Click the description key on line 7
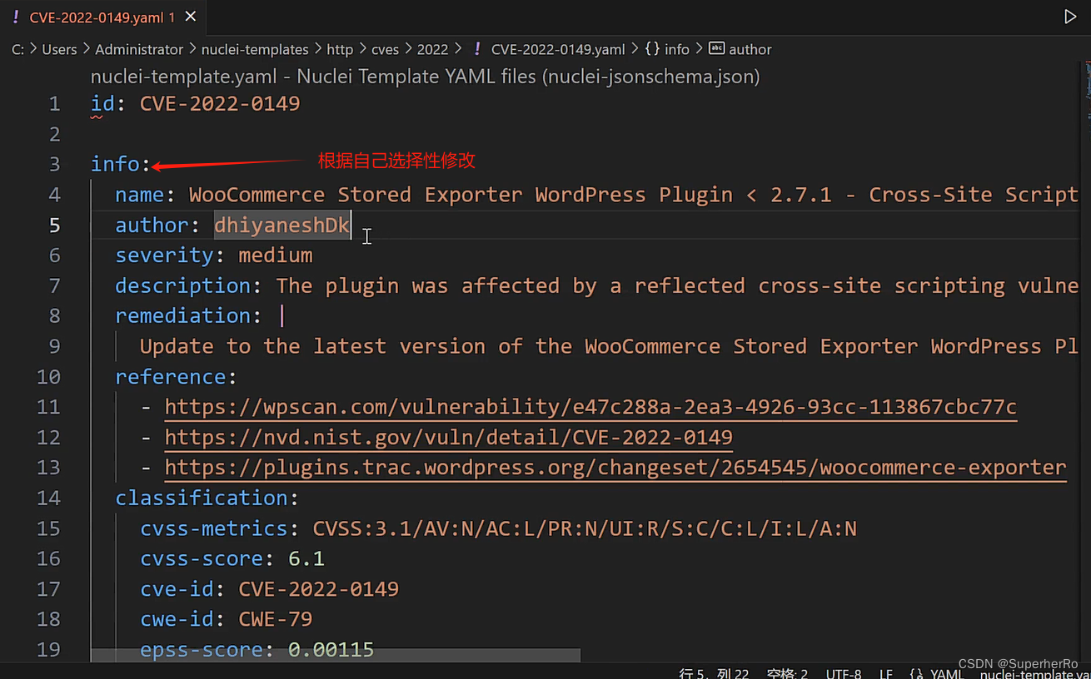This screenshot has width=1091, height=679. pos(183,285)
